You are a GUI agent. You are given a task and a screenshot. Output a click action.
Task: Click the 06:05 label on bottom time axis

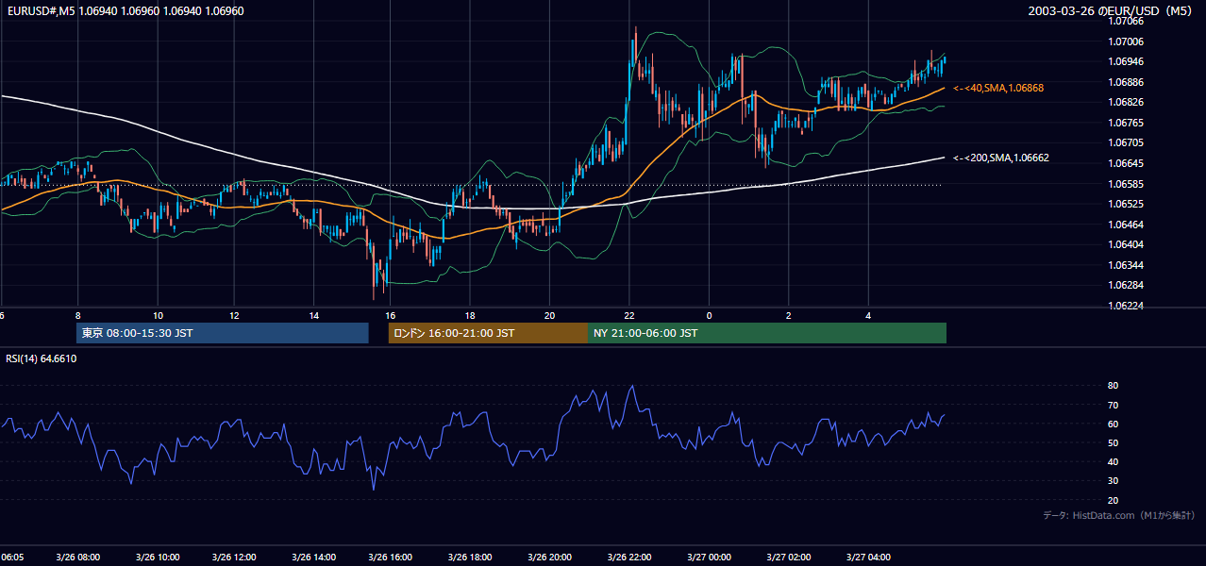point(12,558)
